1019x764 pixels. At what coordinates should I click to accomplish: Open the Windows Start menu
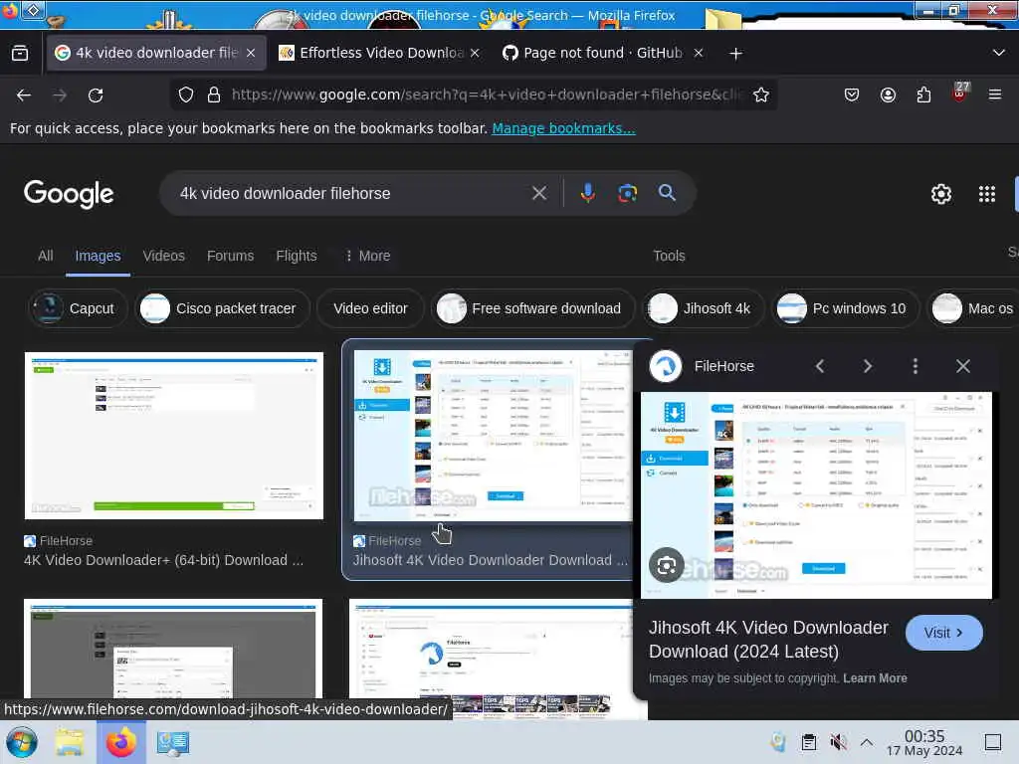coord(22,742)
